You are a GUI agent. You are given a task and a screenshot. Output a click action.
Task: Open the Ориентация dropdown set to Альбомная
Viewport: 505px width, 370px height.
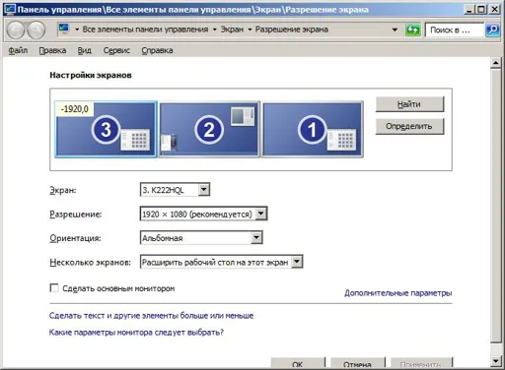coord(201,238)
